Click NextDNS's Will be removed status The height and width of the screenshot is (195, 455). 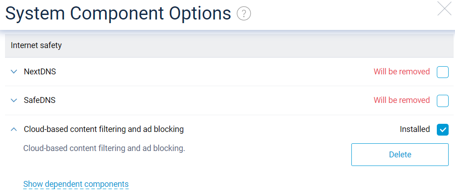(x=401, y=72)
